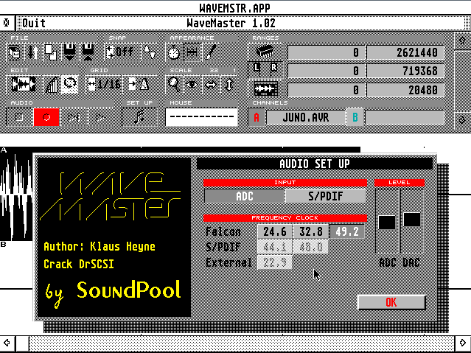Select ADC input in Audio Set Up
The width and height of the screenshot is (471, 353).
pyautogui.click(x=245, y=196)
